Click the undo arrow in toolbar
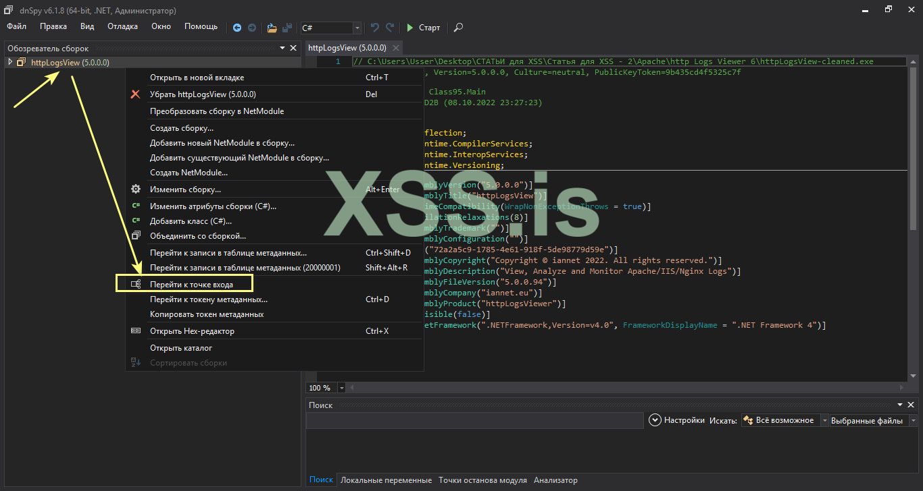This screenshot has height=491, width=923. [375, 28]
